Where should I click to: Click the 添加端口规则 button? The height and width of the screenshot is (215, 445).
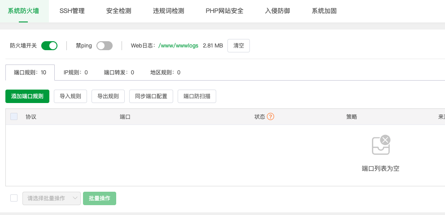click(x=27, y=96)
